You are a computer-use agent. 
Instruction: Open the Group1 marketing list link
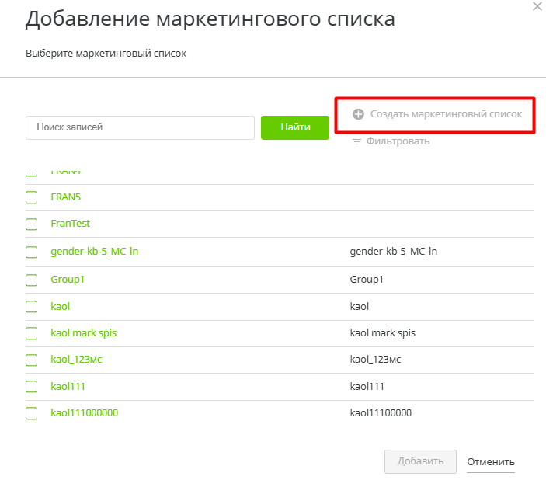point(67,280)
